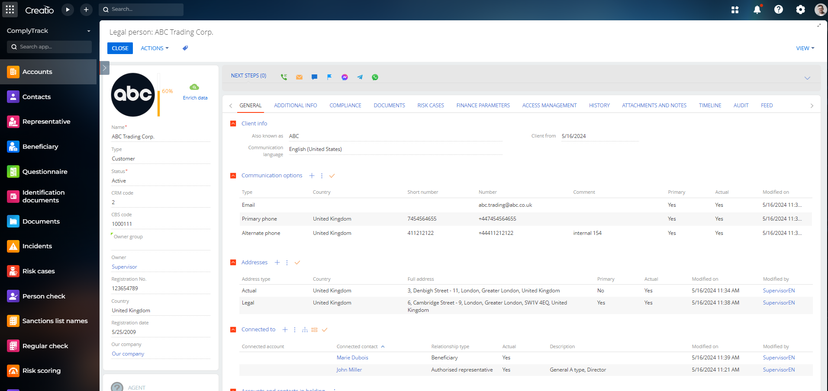The width and height of the screenshot is (828, 391).
Task: Switch to COMPLIANCE tab
Action: 345,106
